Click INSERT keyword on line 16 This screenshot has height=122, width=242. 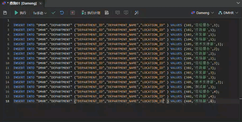tap(19, 92)
